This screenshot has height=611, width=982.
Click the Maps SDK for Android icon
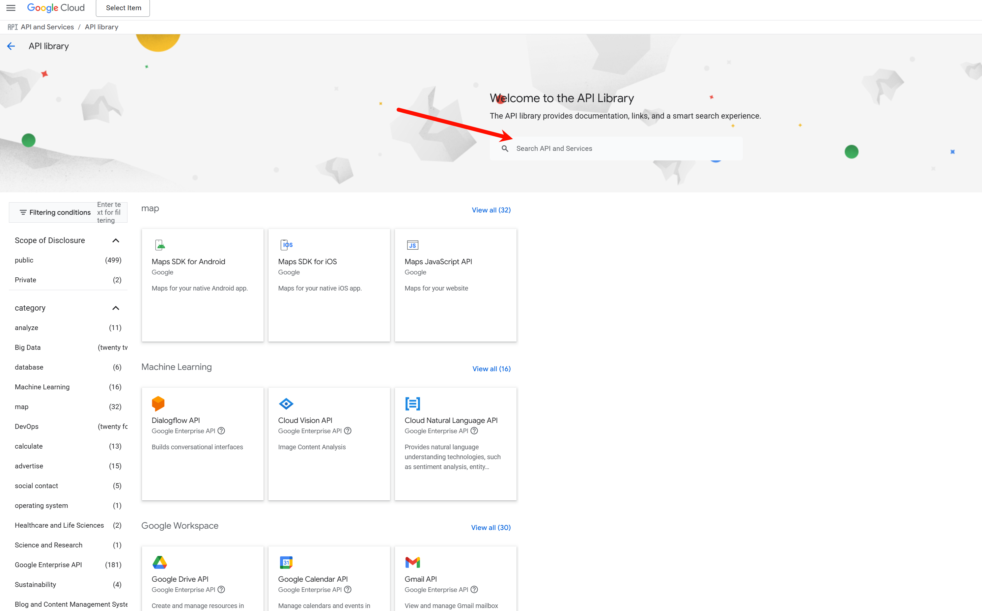click(160, 245)
